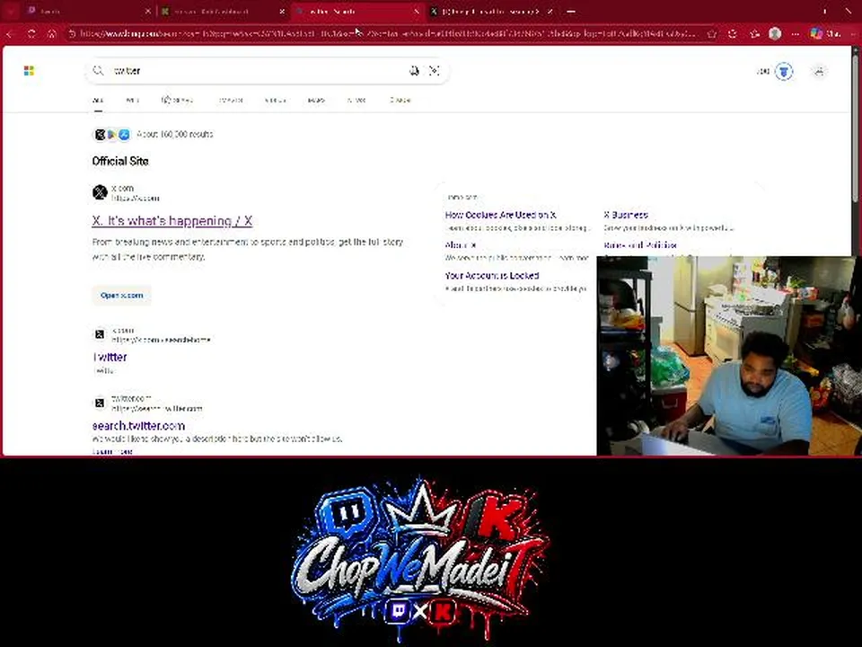This screenshot has width=862, height=647.
Task: Open the Copilot sidebar icon in the toolbar
Action: [x=816, y=34]
